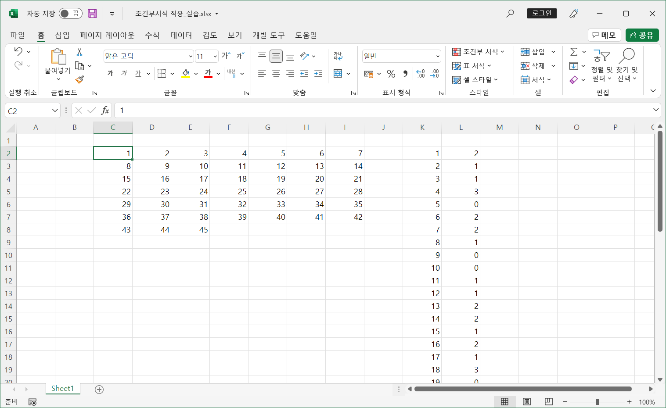
Task: Click the add new sheet plus icon
Action: point(99,390)
